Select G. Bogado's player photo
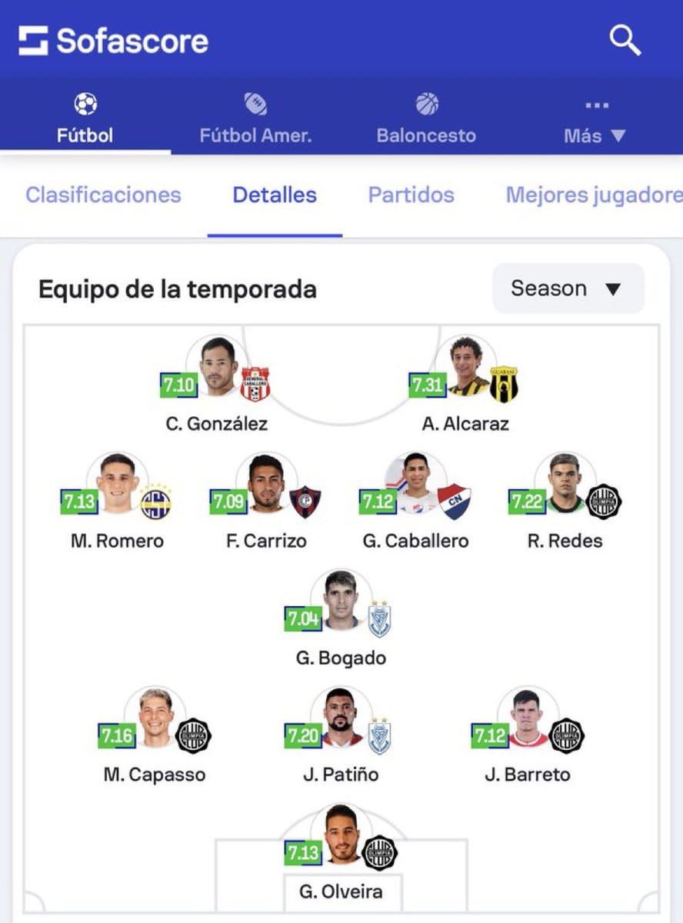Image resolution: width=683 pixels, height=923 pixels. [341, 599]
